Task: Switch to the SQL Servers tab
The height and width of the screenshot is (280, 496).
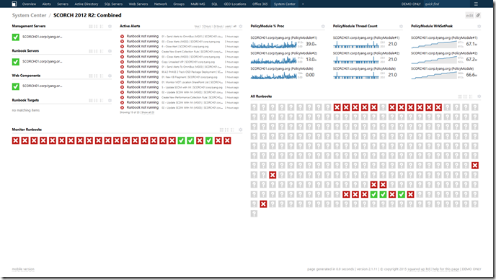Action: (x=113, y=4)
